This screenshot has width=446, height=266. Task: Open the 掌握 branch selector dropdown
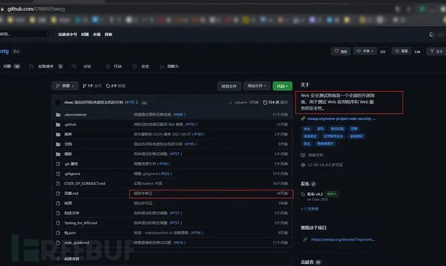pos(65,86)
